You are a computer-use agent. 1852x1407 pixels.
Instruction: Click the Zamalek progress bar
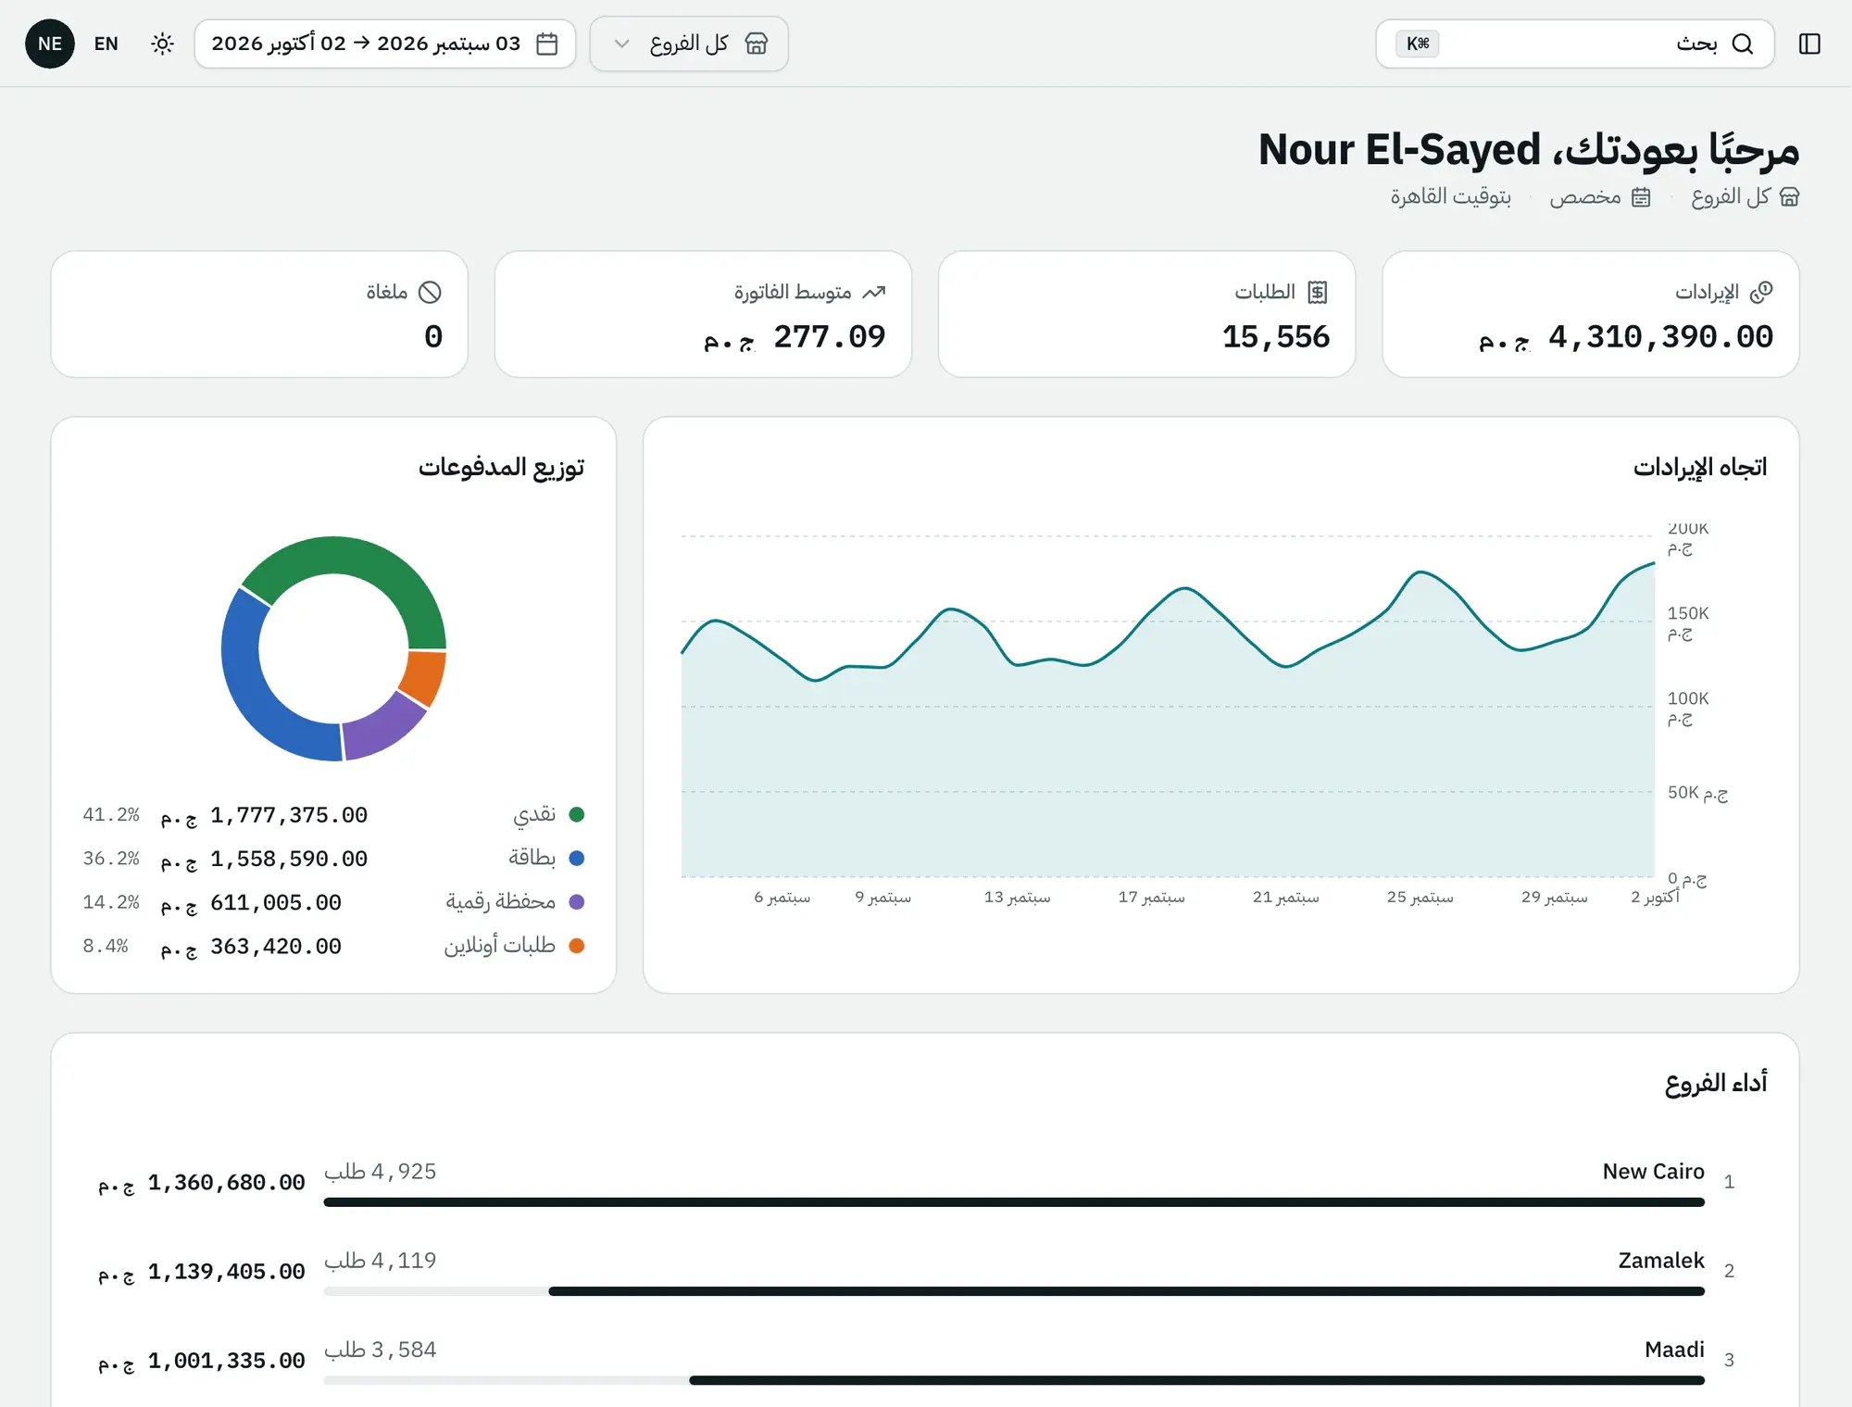tap(1014, 1291)
